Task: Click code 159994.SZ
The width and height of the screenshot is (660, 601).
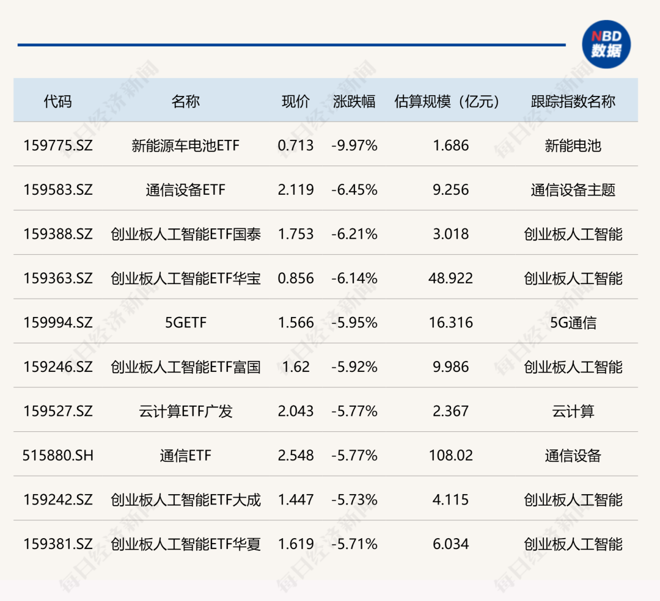Action: pos(57,322)
